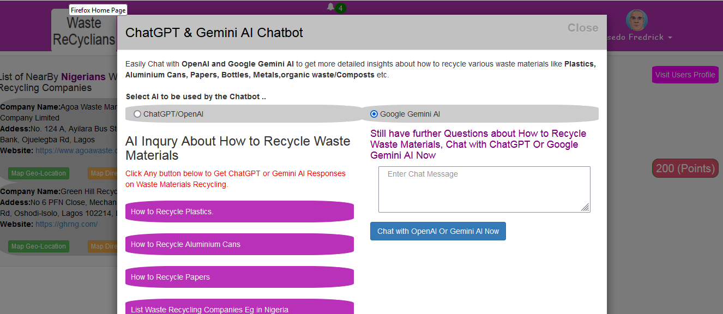The width and height of the screenshot is (723, 314).
Task: Click Map Geo-Location for Agoa Waste company
Action: [39, 173]
